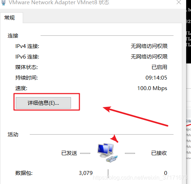Click the 已发送 label
Image resolution: width=191 pixels, height=184 pixels.
[69, 153]
